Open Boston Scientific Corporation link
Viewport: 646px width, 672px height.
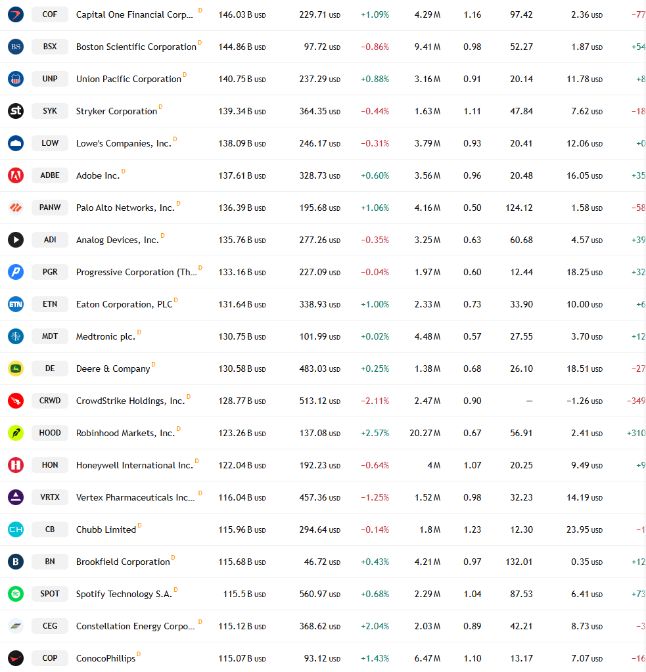136,47
